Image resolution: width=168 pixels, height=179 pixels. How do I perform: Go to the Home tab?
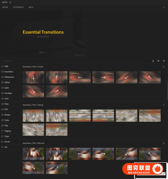[x=5, y=7]
